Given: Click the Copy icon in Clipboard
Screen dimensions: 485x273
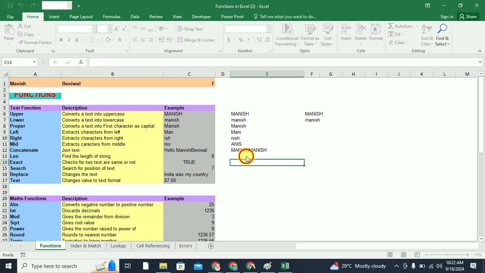Looking at the screenshot, I should pyautogui.click(x=26, y=35).
